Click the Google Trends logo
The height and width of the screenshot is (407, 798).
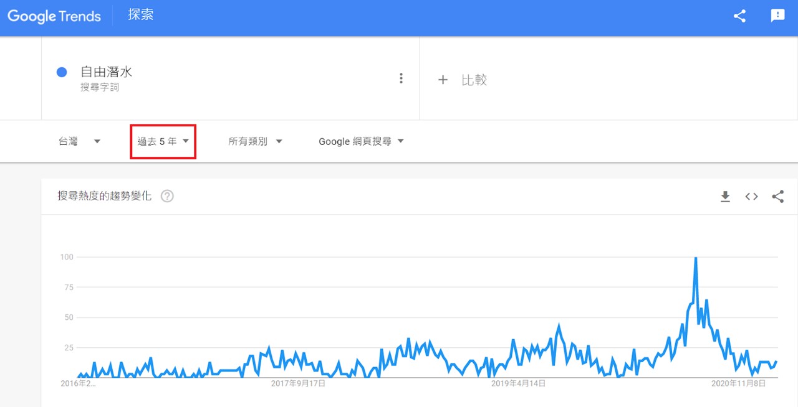[54, 16]
